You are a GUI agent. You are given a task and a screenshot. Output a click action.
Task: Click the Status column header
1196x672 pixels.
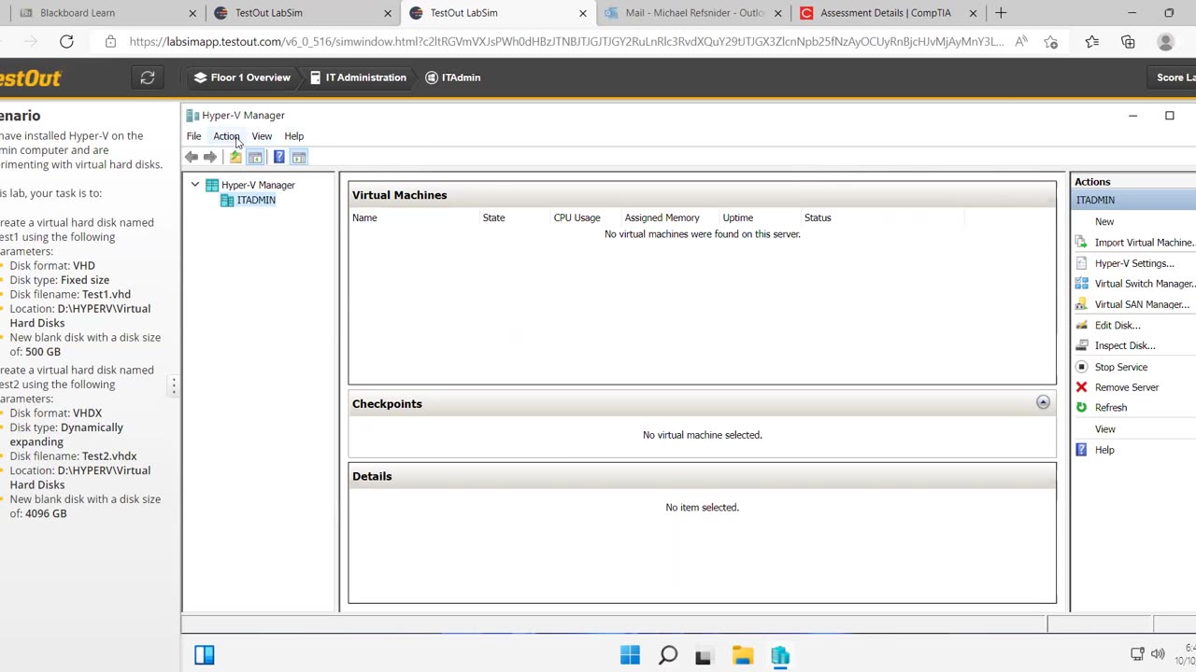pyautogui.click(x=818, y=217)
